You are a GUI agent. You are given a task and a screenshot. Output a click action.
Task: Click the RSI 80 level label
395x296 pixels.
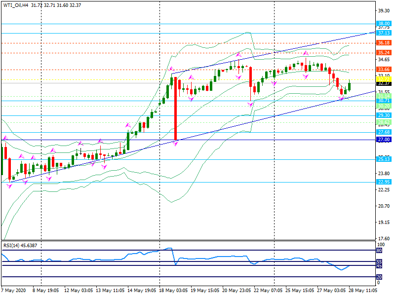379,251
